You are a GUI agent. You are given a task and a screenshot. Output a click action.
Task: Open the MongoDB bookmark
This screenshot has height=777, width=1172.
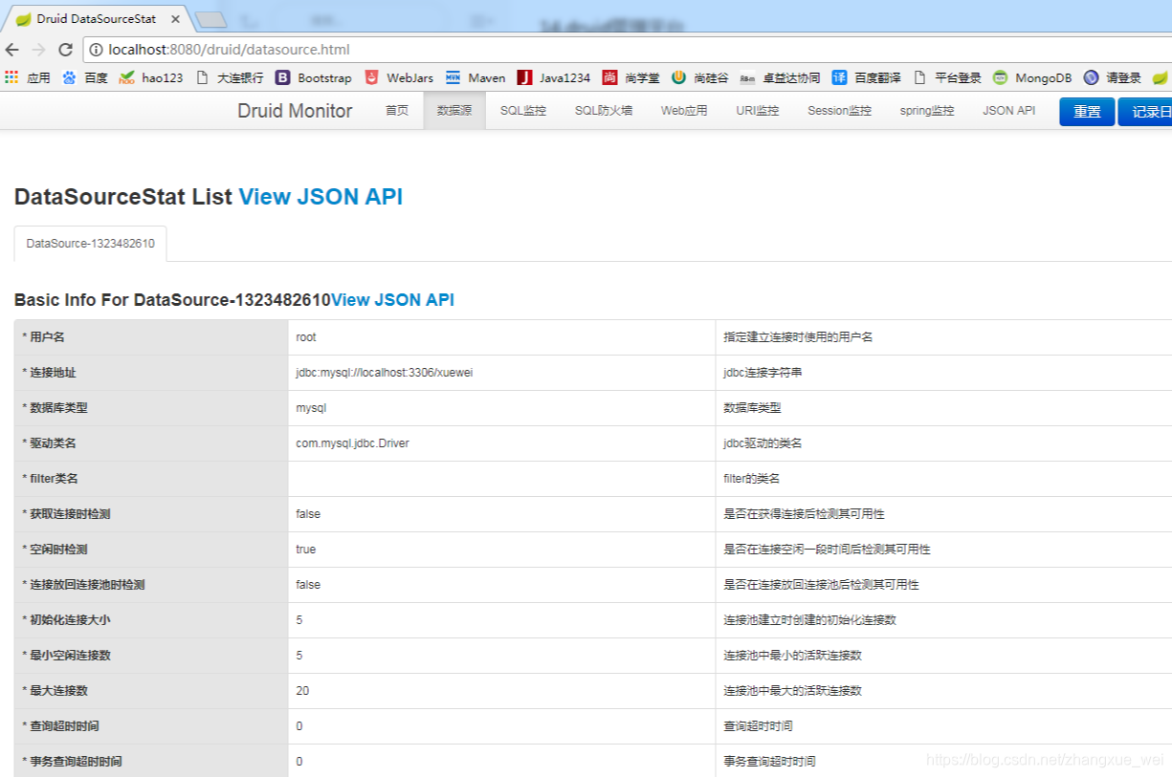(x=1032, y=78)
